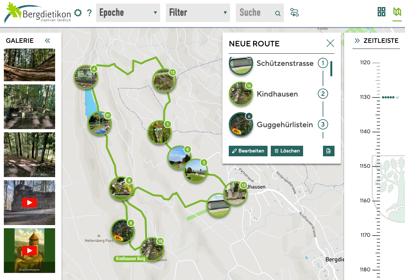
Task: Click the Kindhausen Burg map label
Action: (130, 259)
